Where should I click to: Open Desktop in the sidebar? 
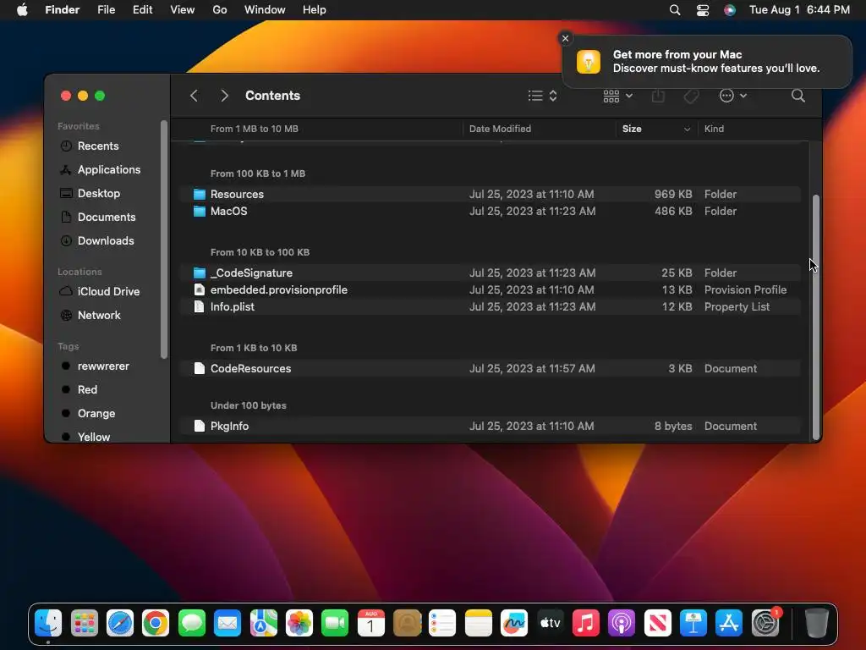pos(99,194)
